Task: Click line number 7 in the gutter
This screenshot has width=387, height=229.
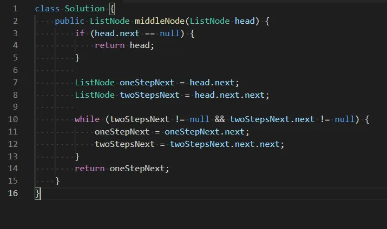Action: (x=15, y=83)
